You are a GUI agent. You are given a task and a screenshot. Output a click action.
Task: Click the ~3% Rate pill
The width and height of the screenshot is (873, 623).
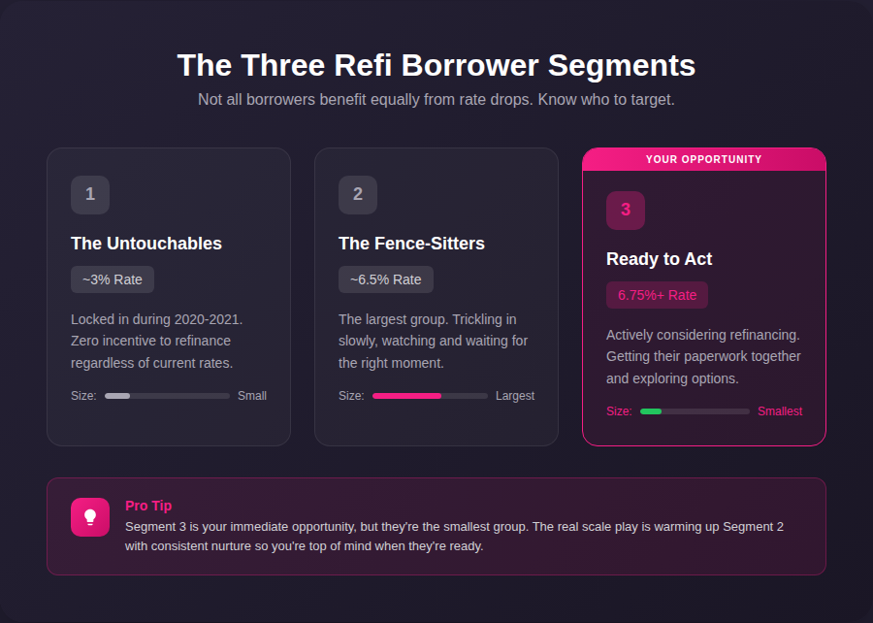pos(112,279)
